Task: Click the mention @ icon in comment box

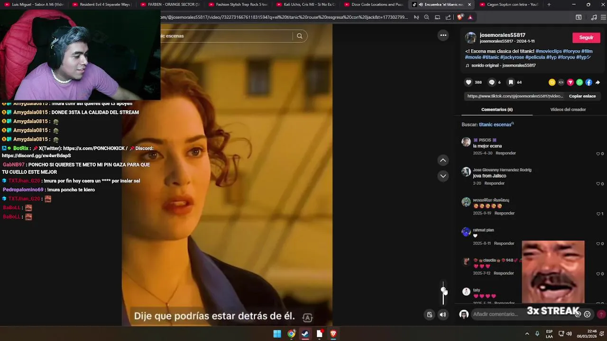Action: 578,314
